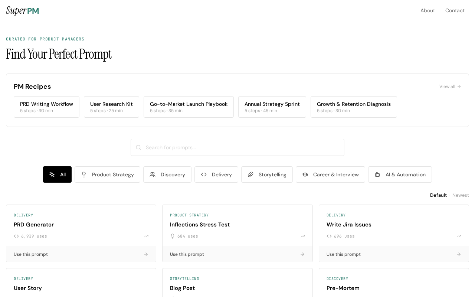Click lightbulb icon next to 684 uses
Viewport: 475px width, 297px height.
(173, 236)
